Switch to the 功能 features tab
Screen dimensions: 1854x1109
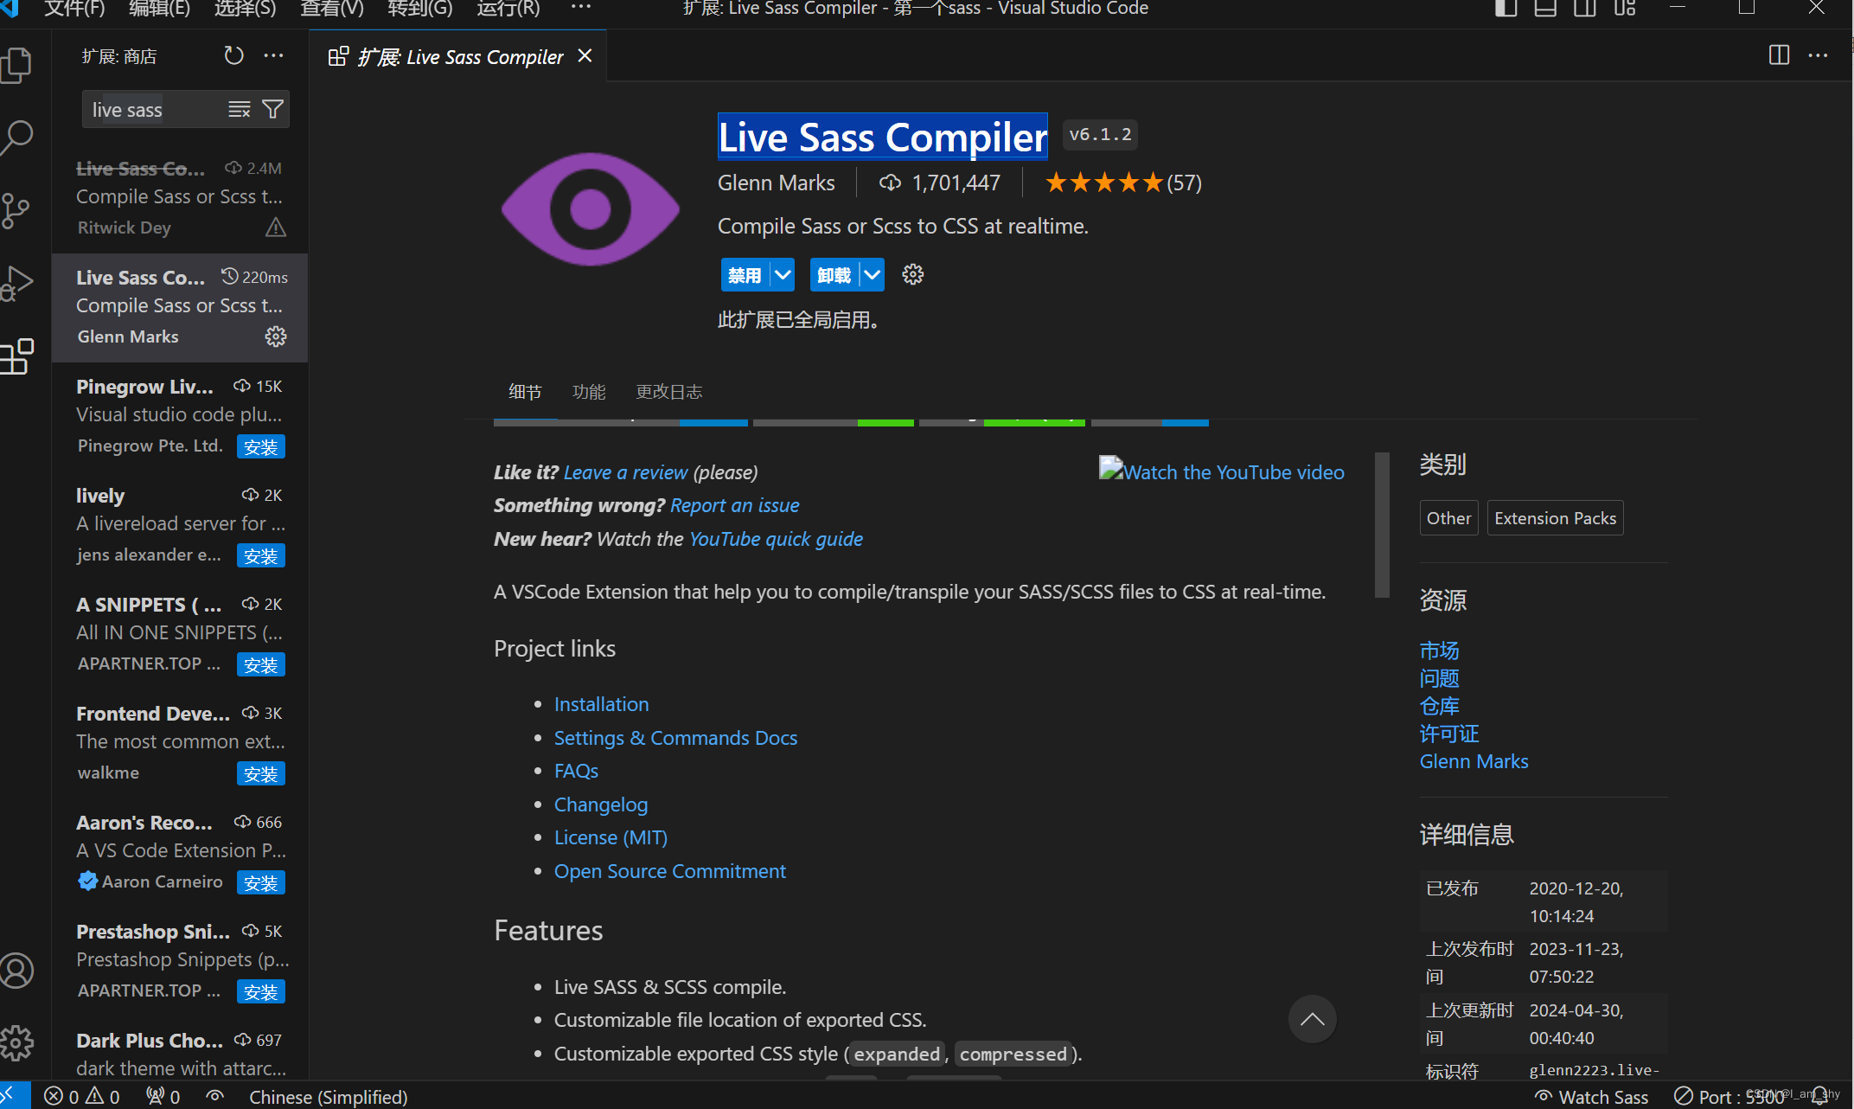pyautogui.click(x=589, y=392)
